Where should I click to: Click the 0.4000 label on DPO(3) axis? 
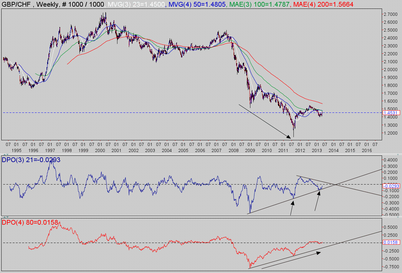[391, 160]
